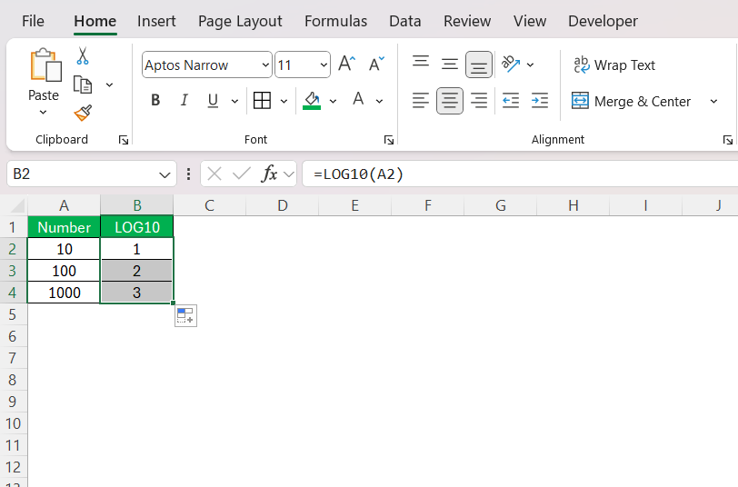Screen dimensions: 738x487
Task: Switch to the Insert tab
Action: (156, 21)
